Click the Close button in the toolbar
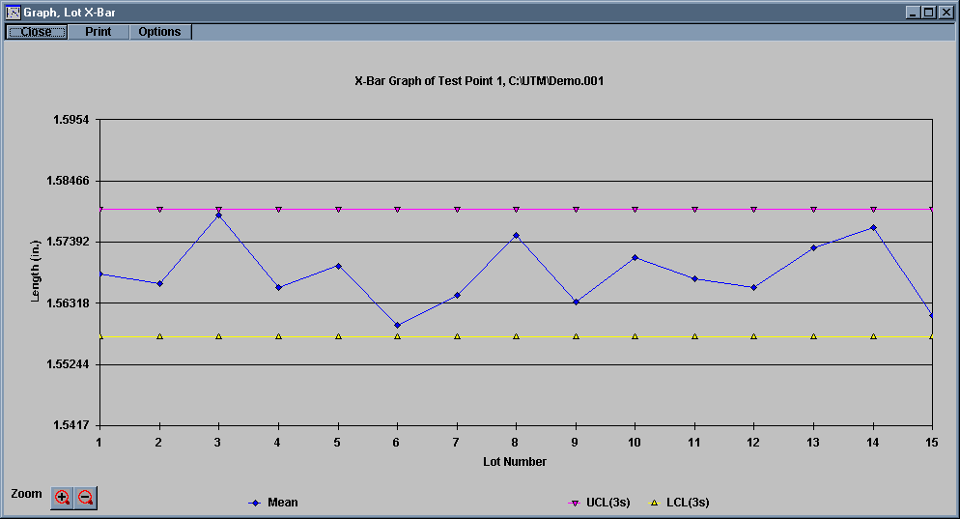This screenshot has height=519, width=960. [37, 32]
